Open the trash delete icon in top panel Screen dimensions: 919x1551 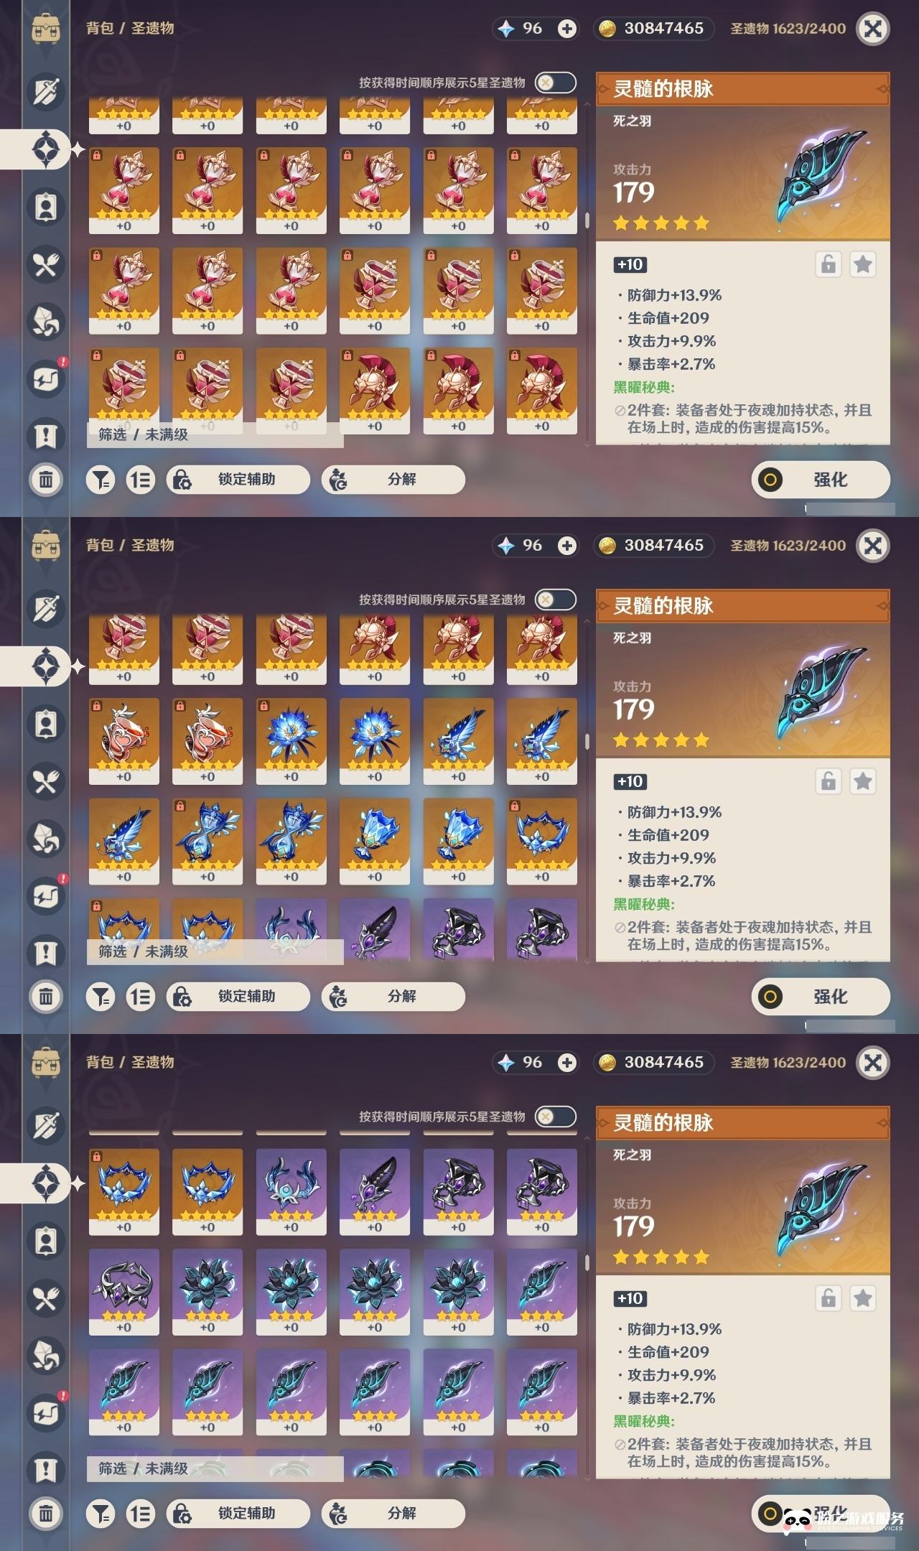click(46, 479)
